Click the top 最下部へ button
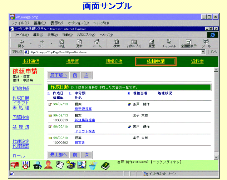Viewport: 227px width, 180px height. click(58, 75)
